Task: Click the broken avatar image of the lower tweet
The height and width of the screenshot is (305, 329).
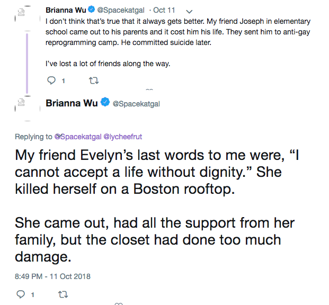Action: pyautogui.click(x=21, y=102)
